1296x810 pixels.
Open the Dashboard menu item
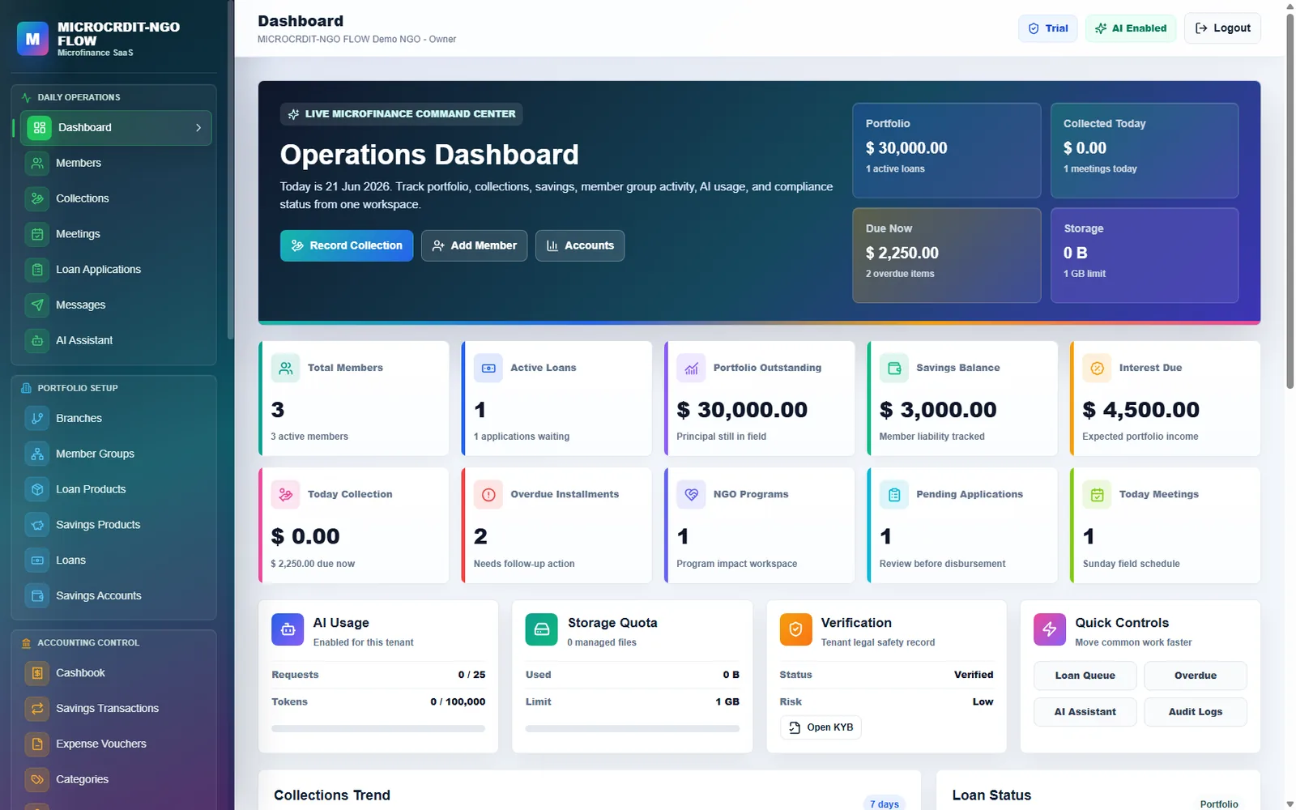pos(116,128)
